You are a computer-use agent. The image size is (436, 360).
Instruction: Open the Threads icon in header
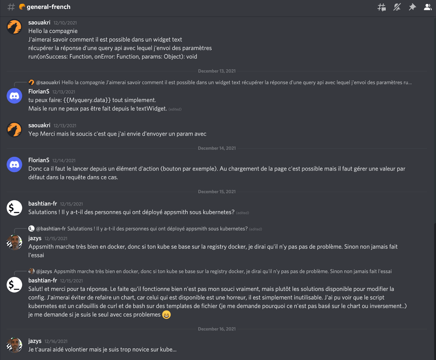(x=381, y=7)
